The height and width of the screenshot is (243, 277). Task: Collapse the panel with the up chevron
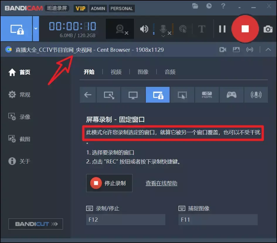[268, 49]
